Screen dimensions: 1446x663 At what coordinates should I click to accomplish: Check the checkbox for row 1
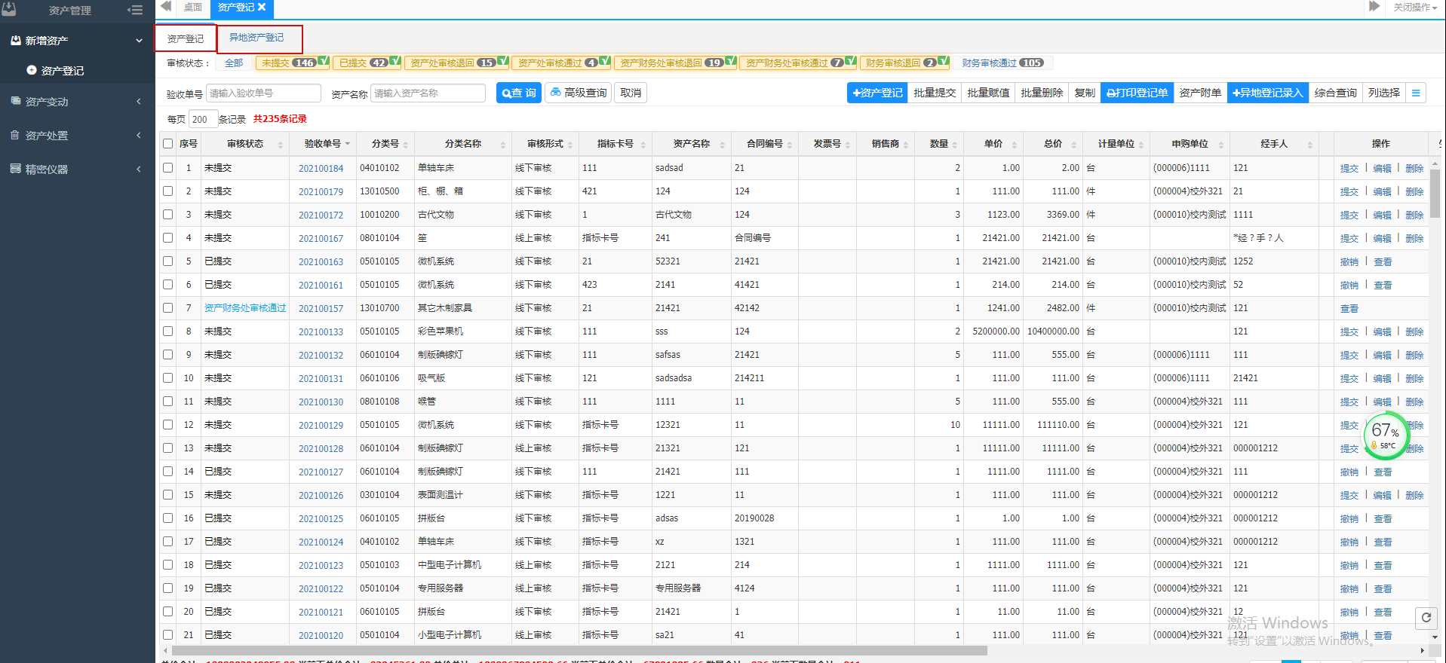pos(168,168)
